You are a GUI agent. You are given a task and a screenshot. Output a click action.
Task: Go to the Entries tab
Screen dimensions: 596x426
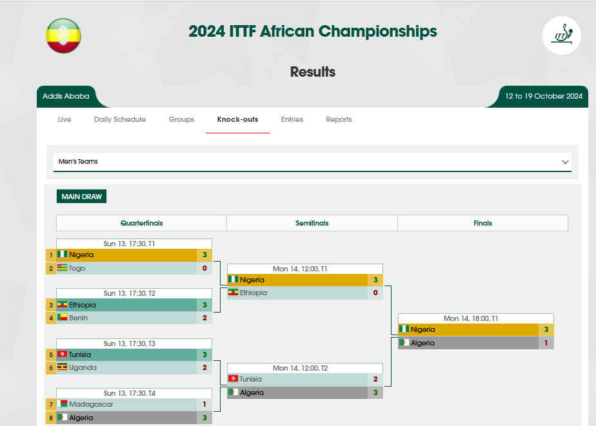point(292,119)
